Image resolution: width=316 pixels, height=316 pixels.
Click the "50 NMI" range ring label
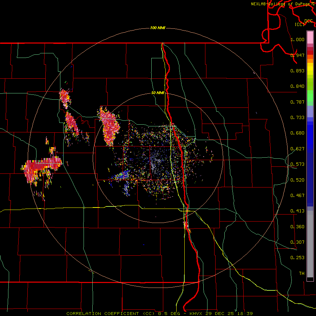[x=158, y=93]
